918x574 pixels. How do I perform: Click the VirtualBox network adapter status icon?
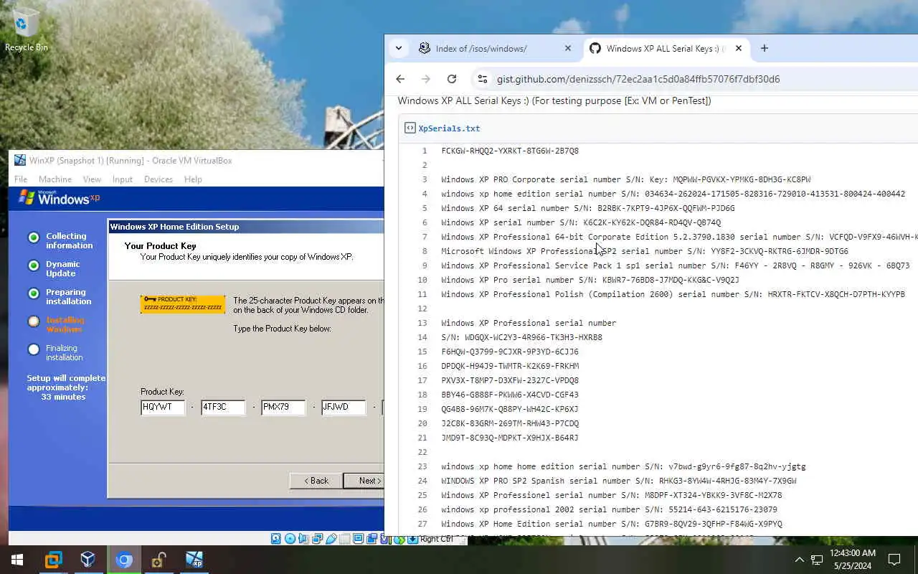[317, 539]
